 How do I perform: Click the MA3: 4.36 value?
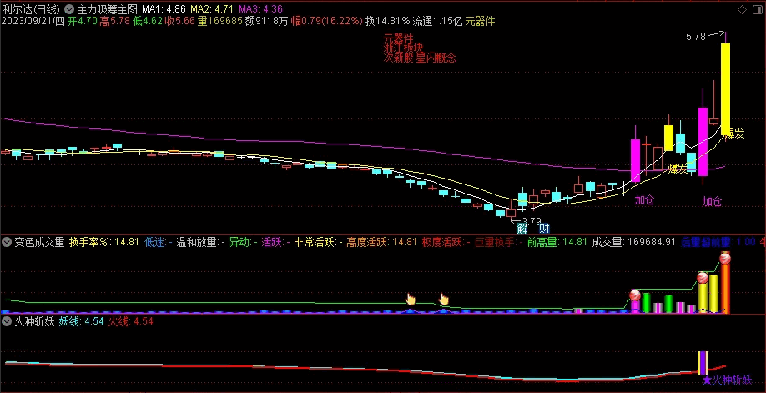point(260,9)
